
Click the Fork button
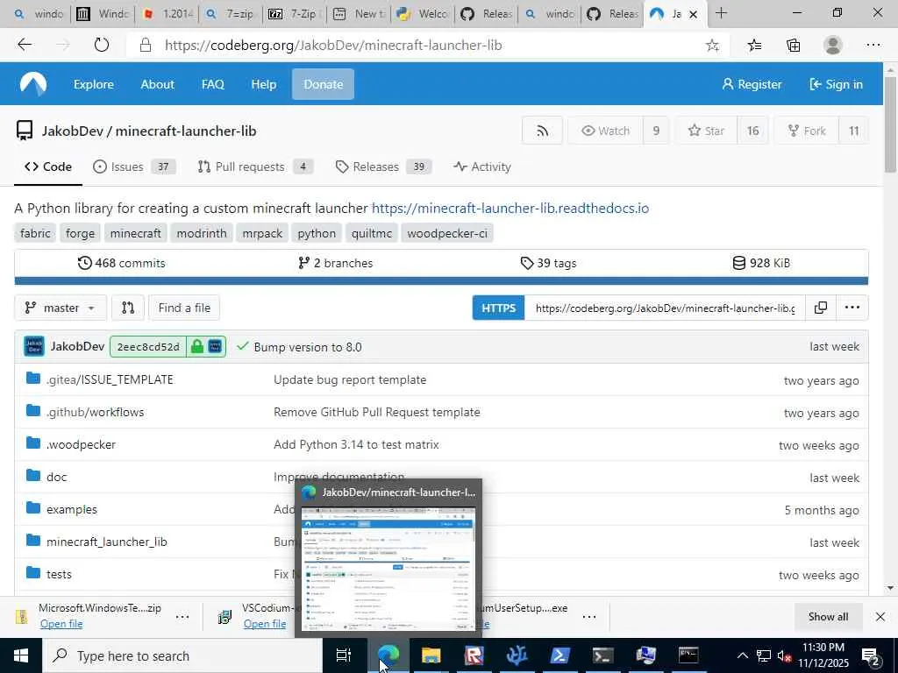(807, 131)
